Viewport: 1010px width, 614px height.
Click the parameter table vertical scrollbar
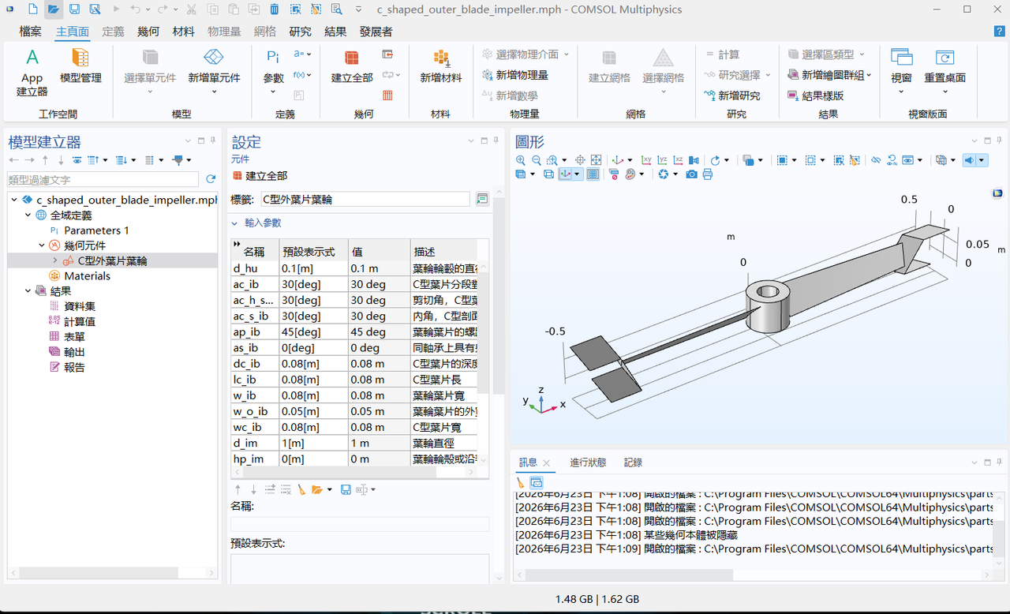click(484, 331)
